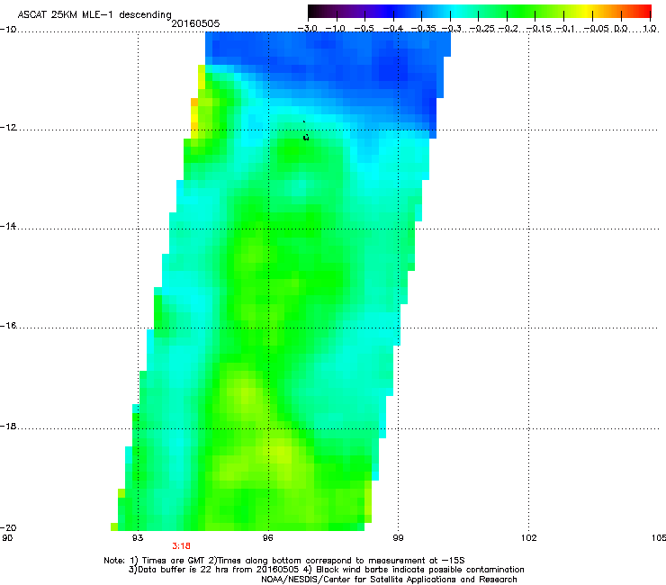Click the 1.0 color scale label
This screenshot has height=585, width=666.
click(x=650, y=29)
